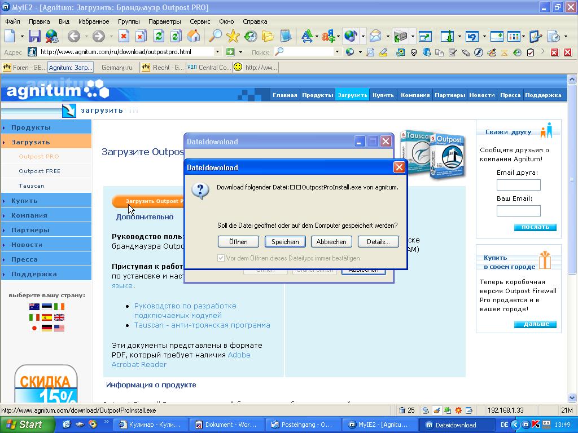Click the послать button

[535, 227]
